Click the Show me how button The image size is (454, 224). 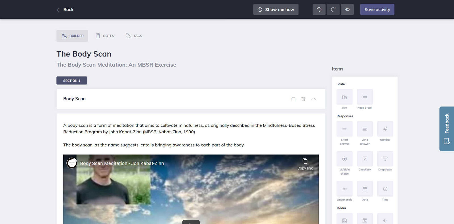tap(276, 10)
